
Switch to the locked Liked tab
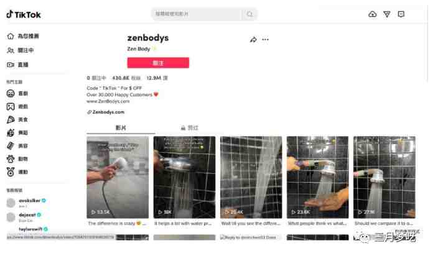[x=190, y=128]
